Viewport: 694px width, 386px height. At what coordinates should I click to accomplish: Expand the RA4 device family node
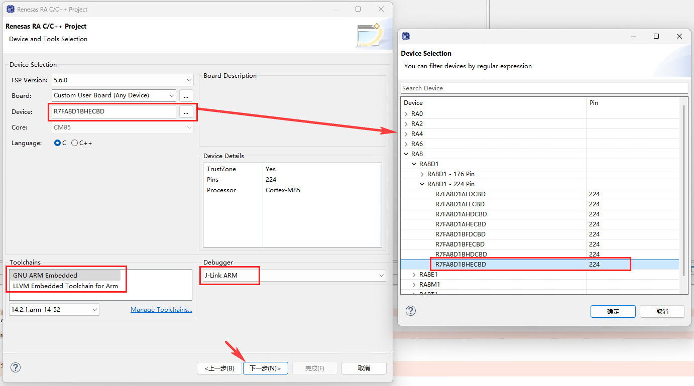coord(406,134)
